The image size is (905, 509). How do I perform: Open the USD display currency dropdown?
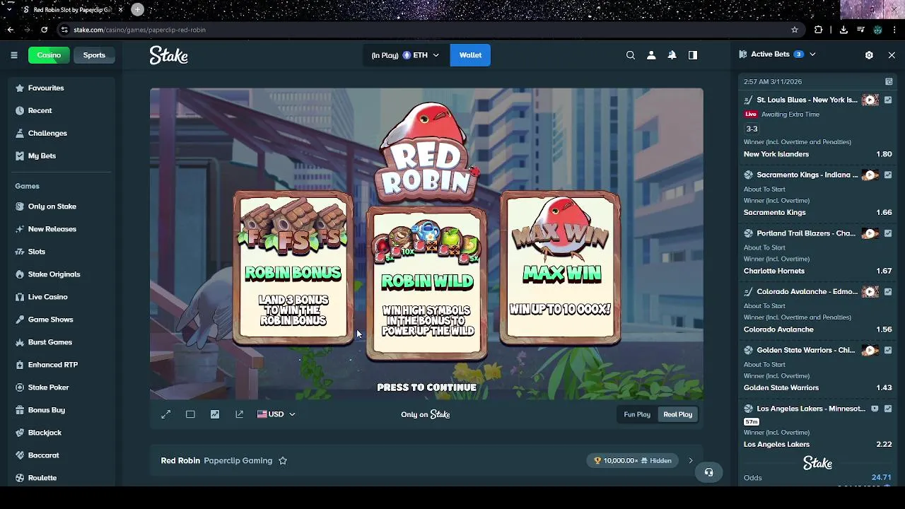tap(276, 414)
